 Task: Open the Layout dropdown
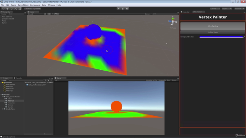point(227,8)
